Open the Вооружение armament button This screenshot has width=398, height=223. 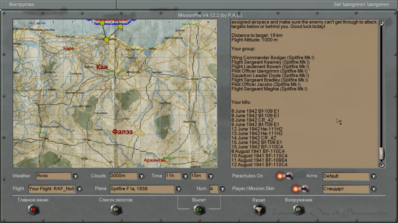coord(298,209)
